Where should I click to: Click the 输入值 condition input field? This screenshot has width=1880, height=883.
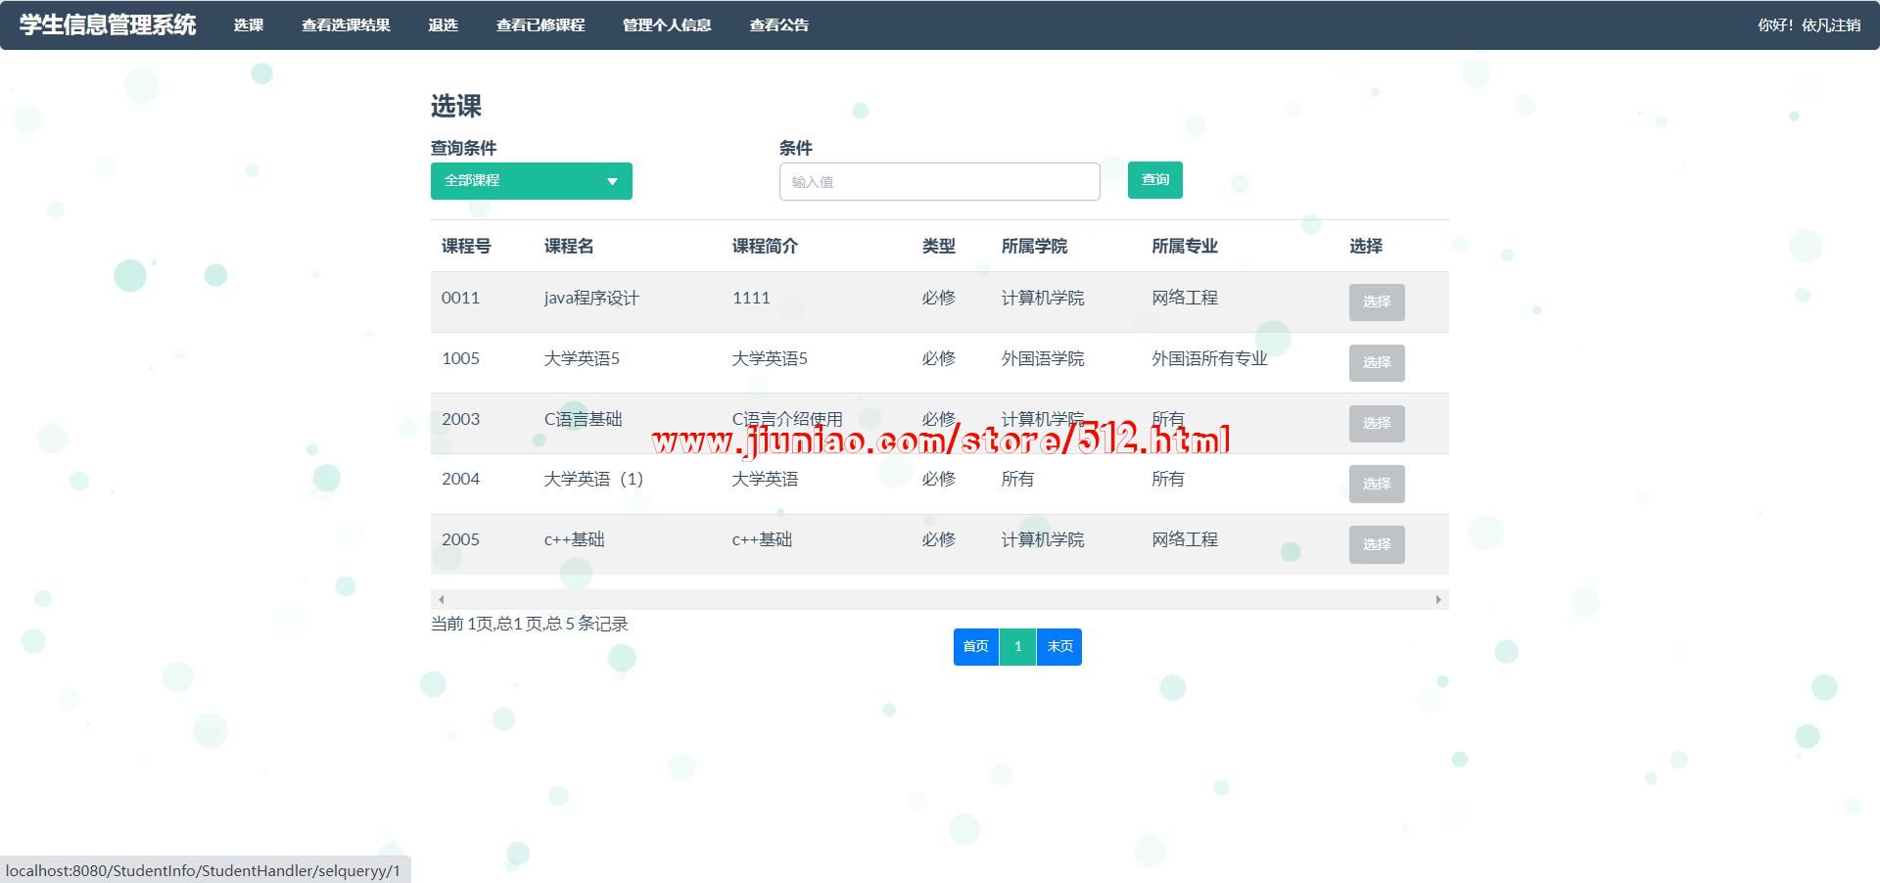point(939,182)
